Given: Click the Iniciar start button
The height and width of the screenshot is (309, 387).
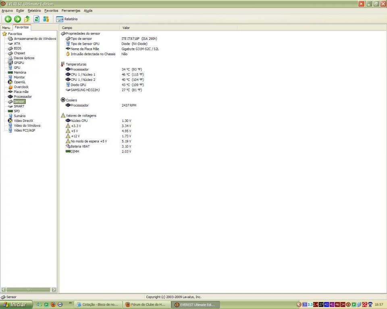Looking at the screenshot, I should tap(16, 305).
